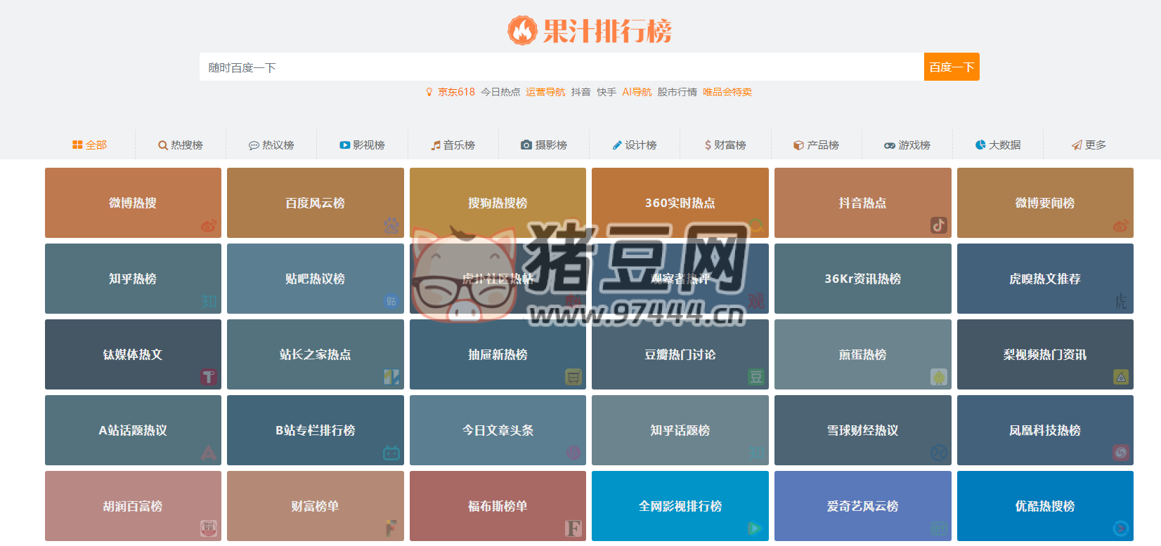The width and height of the screenshot is (1161, 546).
Task: Click the icon on 胡润百富榜 card
Action: pos(209,528)
